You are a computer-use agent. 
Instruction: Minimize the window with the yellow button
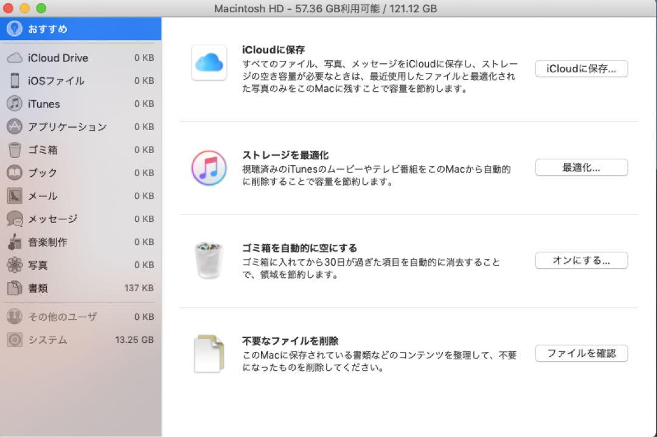(x=24, y=8)
